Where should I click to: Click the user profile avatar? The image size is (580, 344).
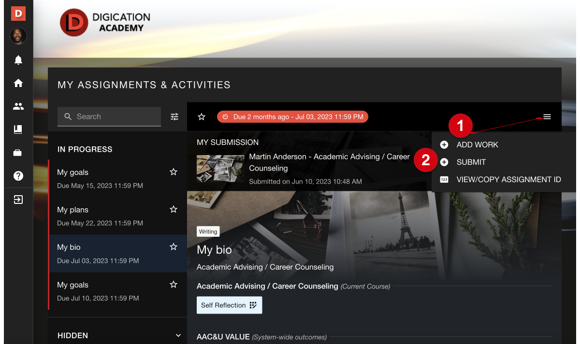point(18,36)
